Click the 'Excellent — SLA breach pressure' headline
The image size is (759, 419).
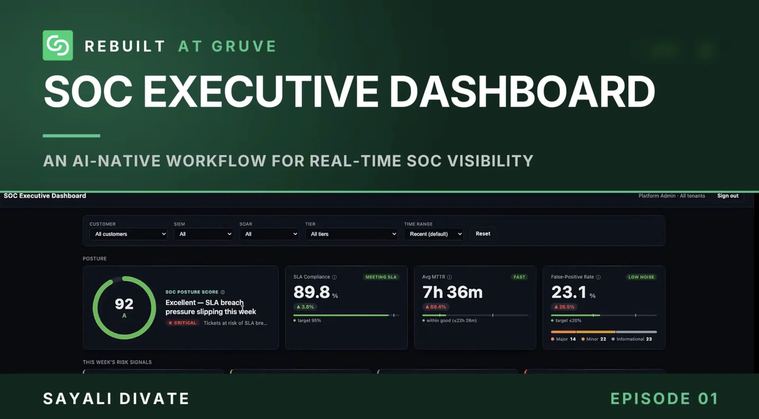pos(211,307)
